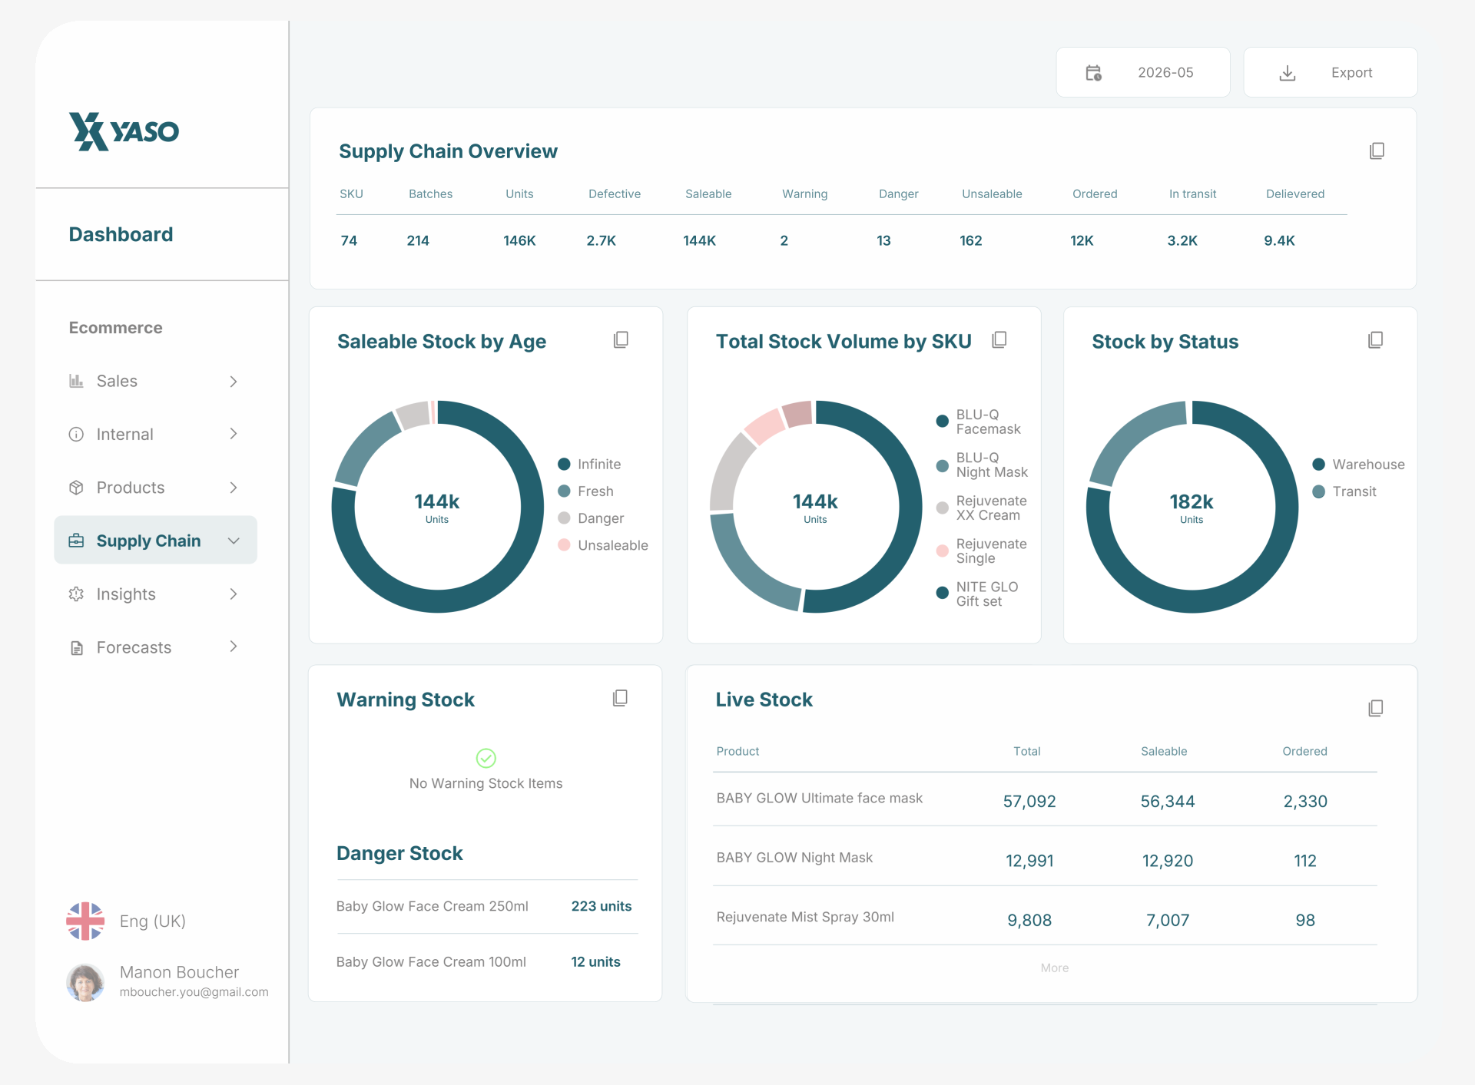Copy the Live Stock table
This screenshot has width=1475, height=1085.
point(1376,708)
